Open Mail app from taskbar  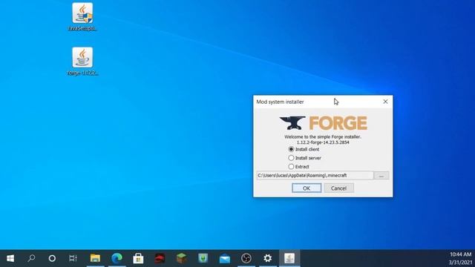pyautogui.click(x=225, y=258)
